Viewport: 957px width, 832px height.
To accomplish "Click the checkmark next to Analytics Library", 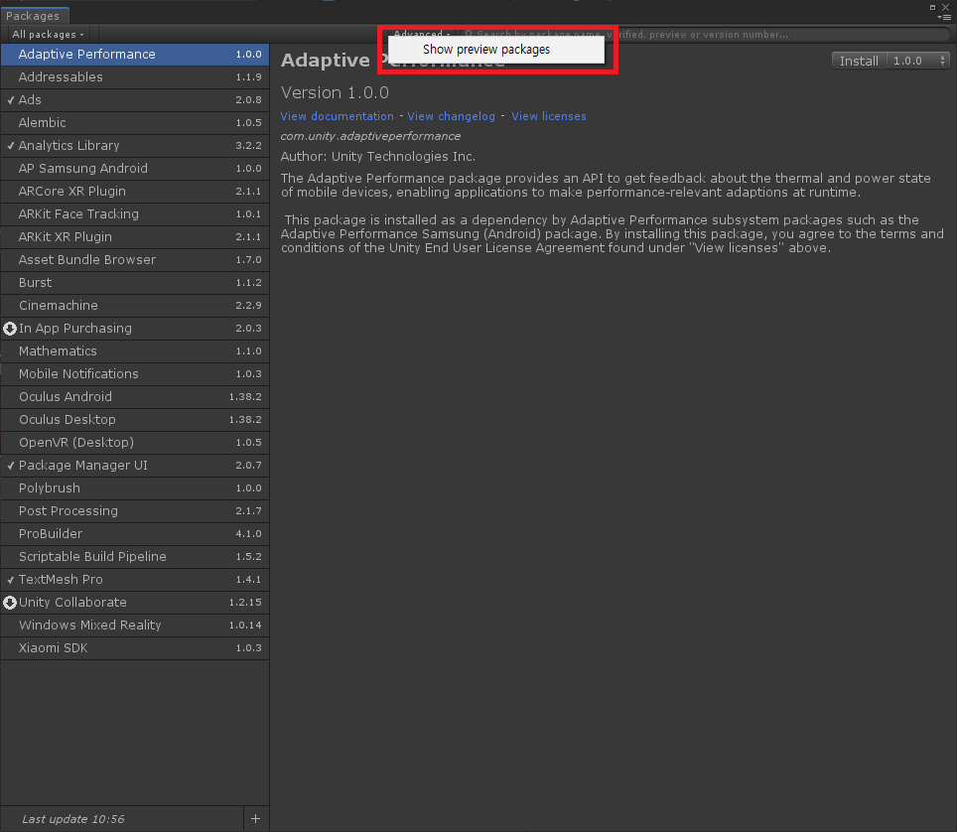I will [10, 146].
